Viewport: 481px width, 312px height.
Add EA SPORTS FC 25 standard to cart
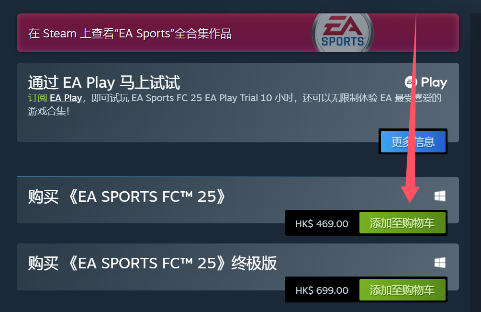(402, 223)
